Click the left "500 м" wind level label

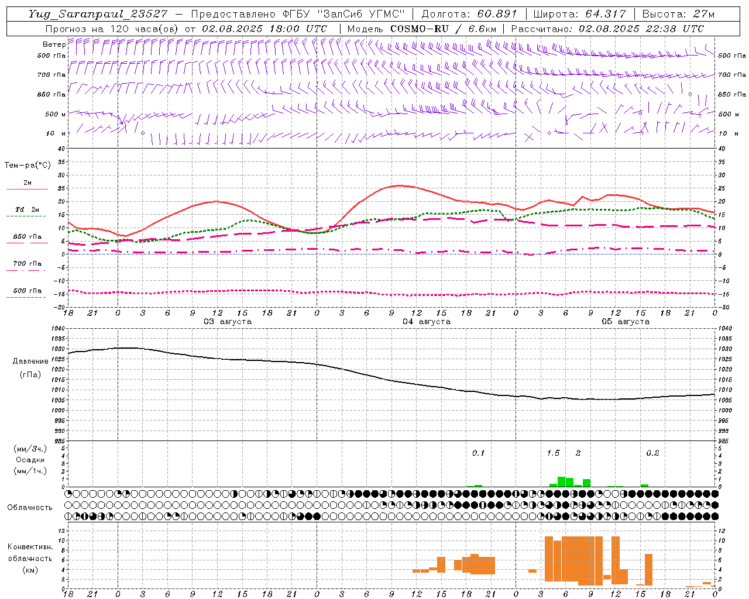coord(56,114)
